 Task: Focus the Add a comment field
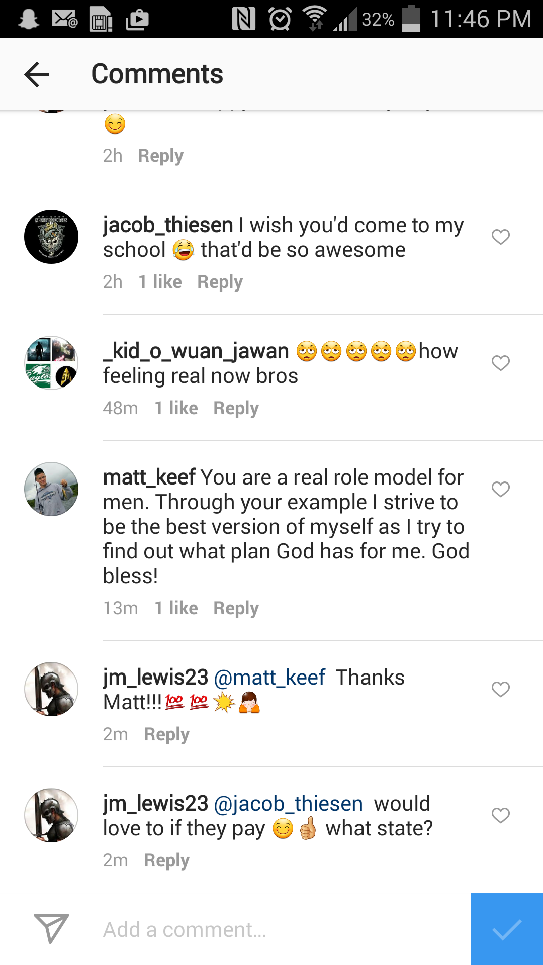[282, 929]
